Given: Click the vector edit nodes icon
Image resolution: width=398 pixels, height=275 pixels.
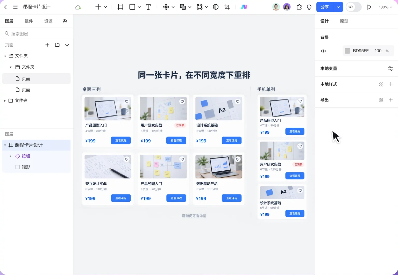Looking at the screenshot, I should (200, 7).
